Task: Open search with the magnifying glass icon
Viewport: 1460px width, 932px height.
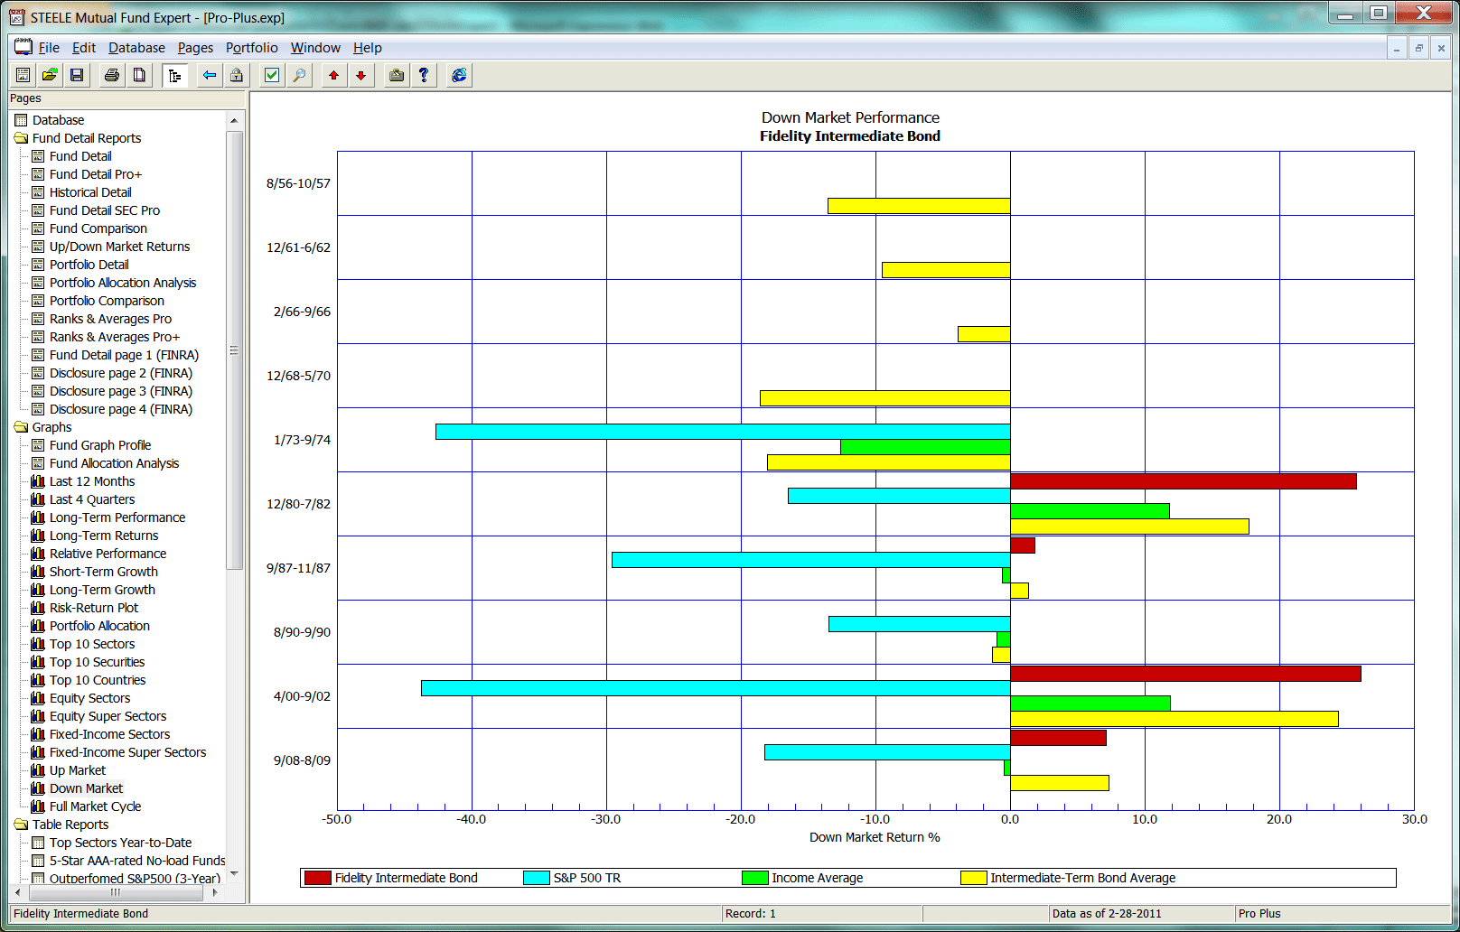Action: tap(299, 75)
